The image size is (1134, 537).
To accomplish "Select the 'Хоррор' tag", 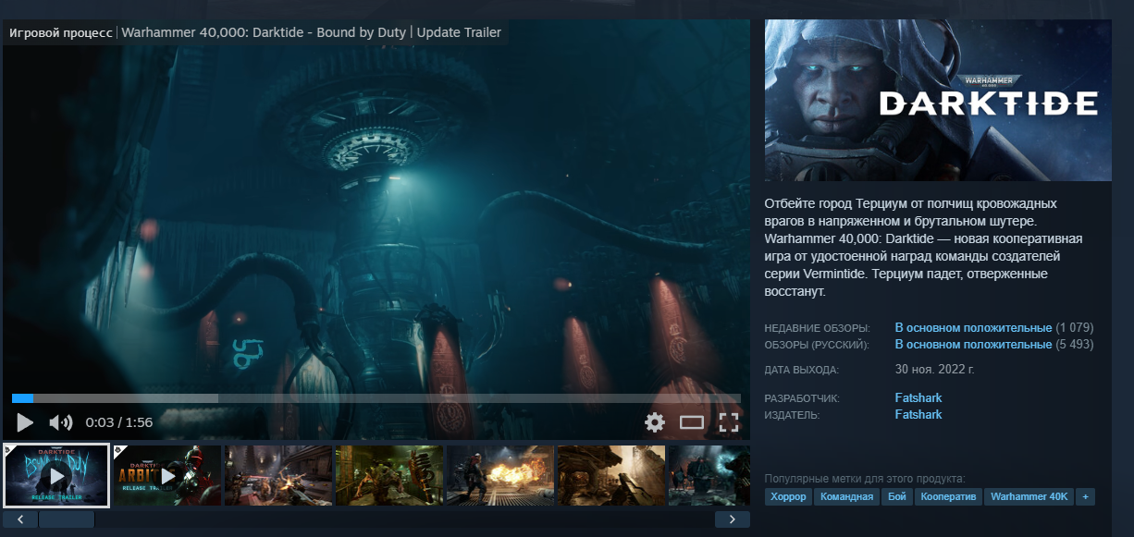I will (789, 497).
